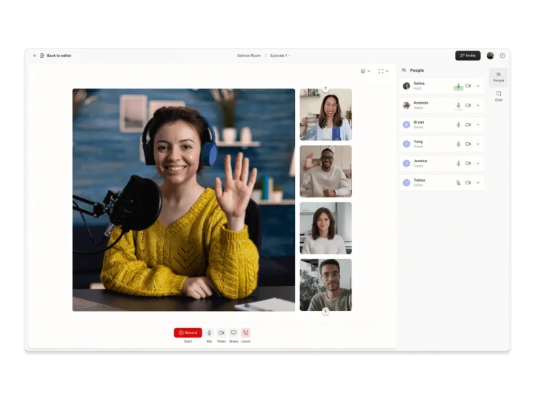
Task: Click Selina's microphone icon in People list
Action: pos(458,86)
